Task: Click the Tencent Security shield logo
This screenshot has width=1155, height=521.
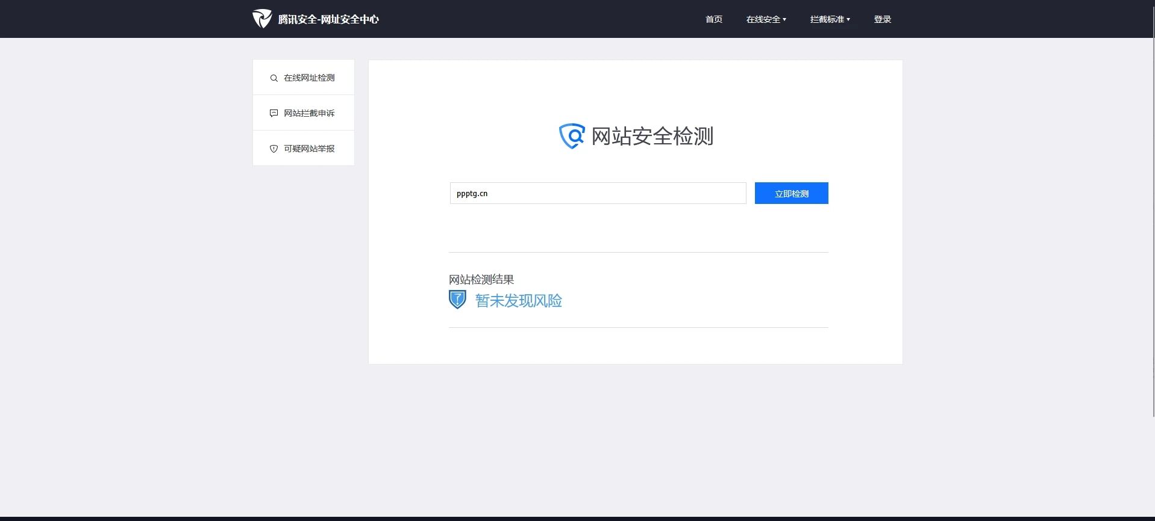Action: [x=262, y=19]
